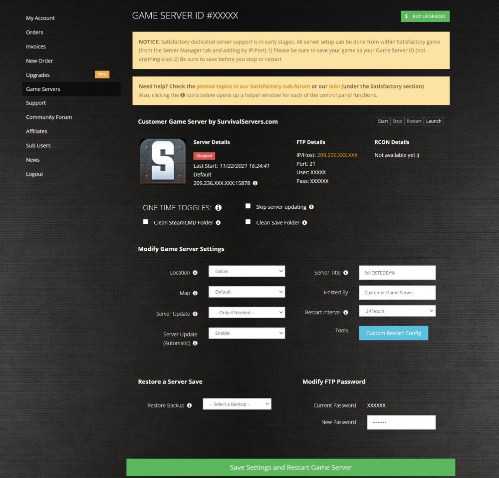This screenshot has height=478, width=499.
Task: Click the green Buy Upgrades button
Action: (x=425, y=16)
